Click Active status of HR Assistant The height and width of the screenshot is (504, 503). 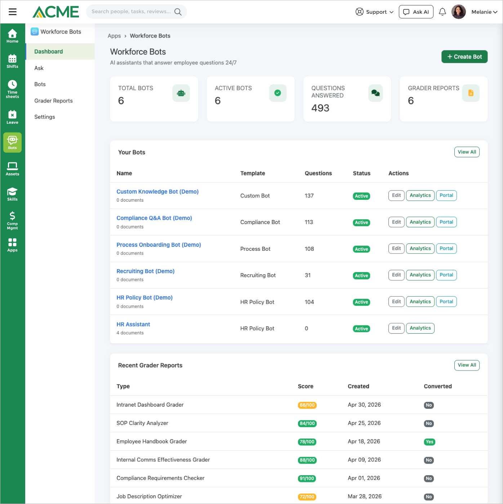pyautogui.click(x=361, y=329)
